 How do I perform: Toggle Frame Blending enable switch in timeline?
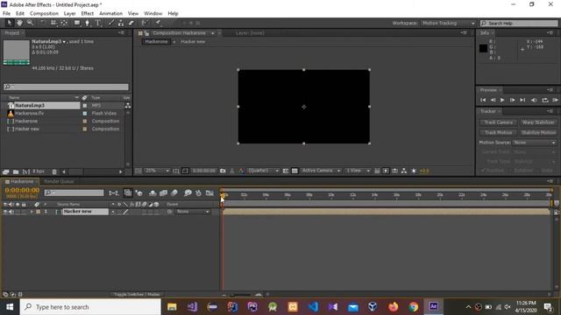pos(164,193)
